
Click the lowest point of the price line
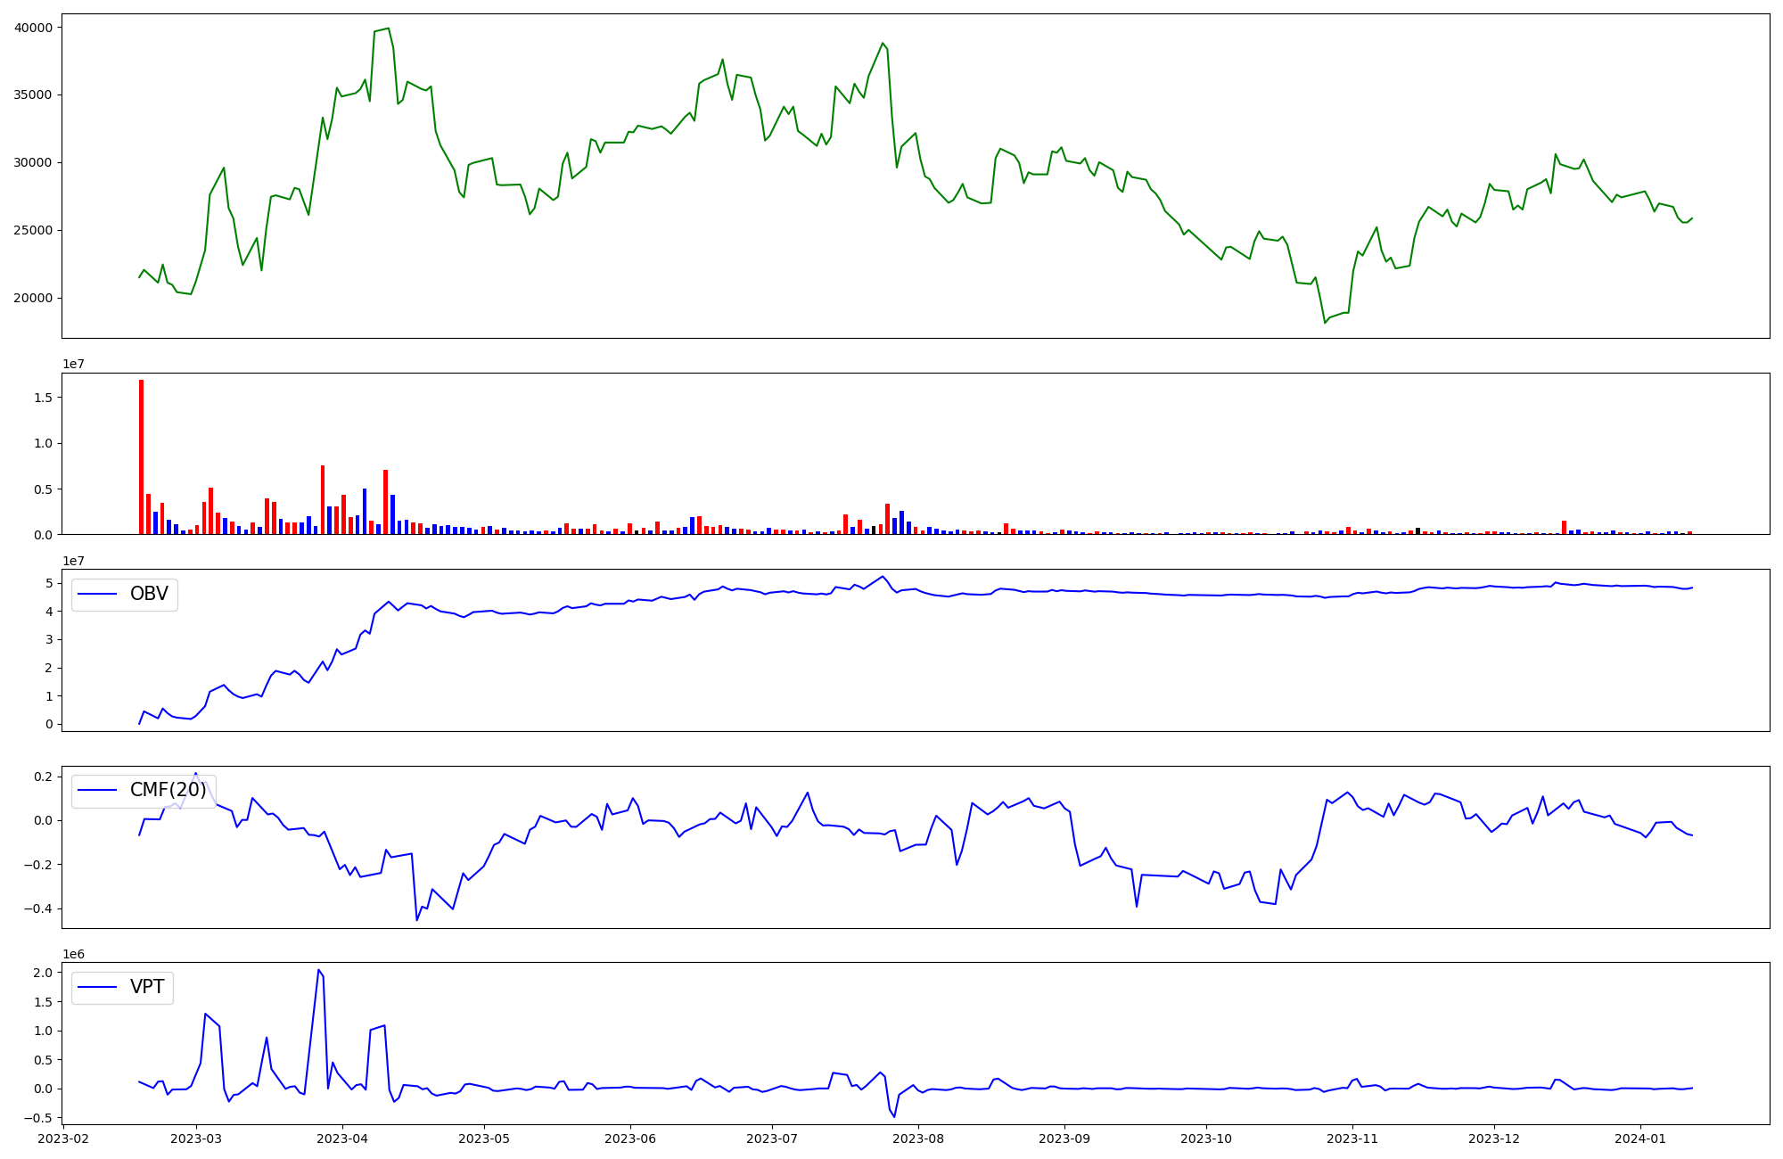pyautogui.click(x=1325, y=322)
